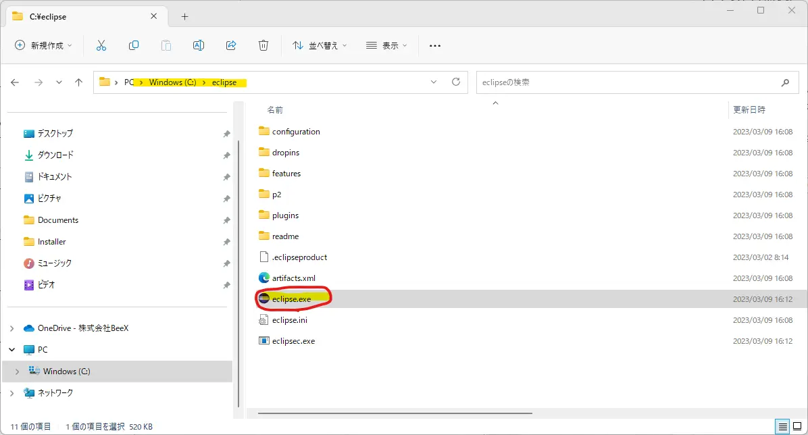Expand the OneDrive tree node

(12, 328)
